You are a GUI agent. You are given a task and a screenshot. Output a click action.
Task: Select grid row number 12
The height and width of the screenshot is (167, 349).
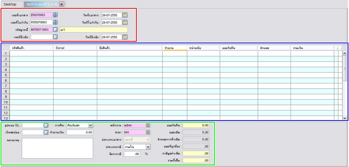(x=6, y=113)
